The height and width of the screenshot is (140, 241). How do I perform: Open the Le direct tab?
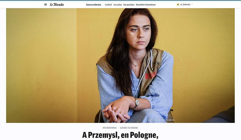[x=108, y=5]
